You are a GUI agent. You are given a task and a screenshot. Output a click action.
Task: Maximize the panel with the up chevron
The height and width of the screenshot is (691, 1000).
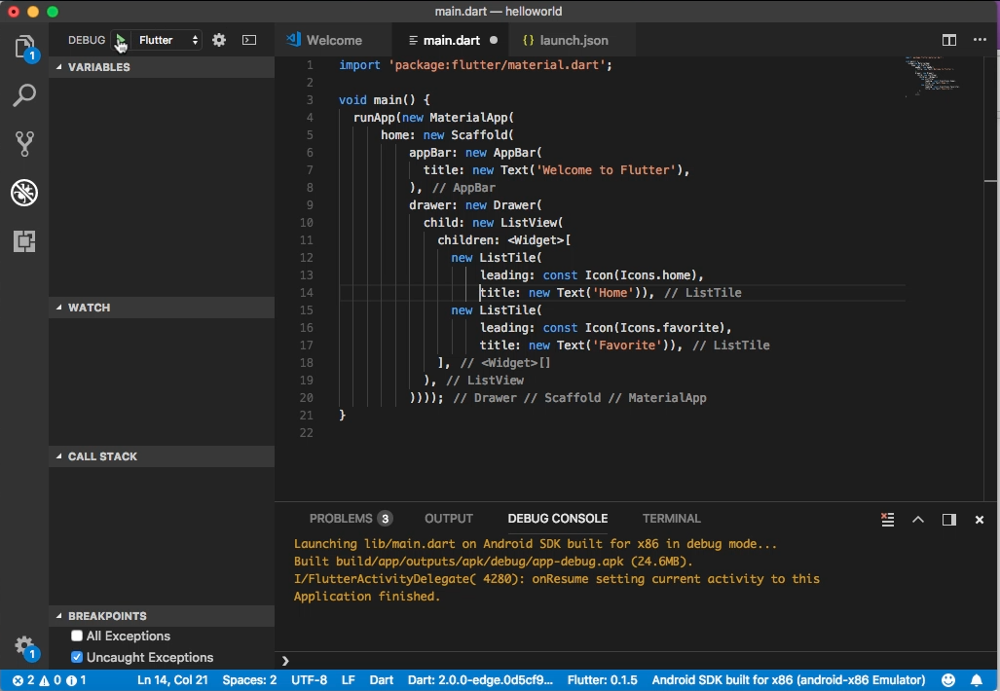(918, 520)
